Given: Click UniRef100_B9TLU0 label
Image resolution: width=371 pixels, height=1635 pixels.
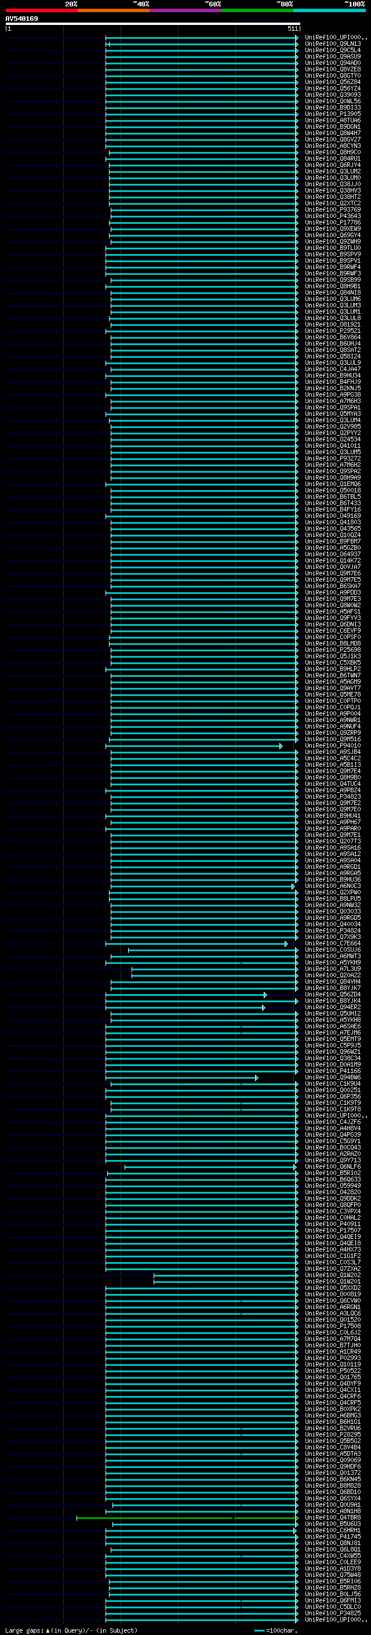Looking at the screenshot, I should tap(333, 248).
